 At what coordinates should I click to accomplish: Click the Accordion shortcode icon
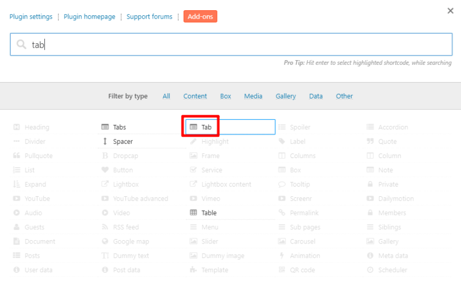point(370,127)
